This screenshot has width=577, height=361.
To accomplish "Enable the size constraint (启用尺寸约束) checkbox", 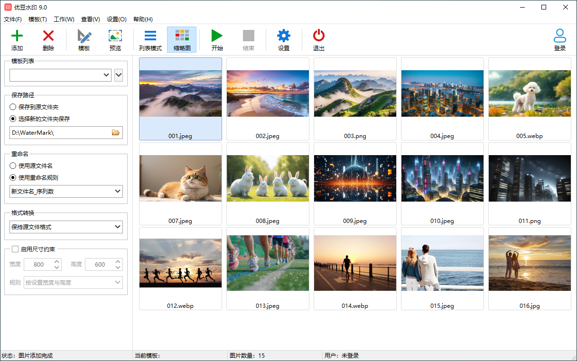I will [x=15, y=249].
